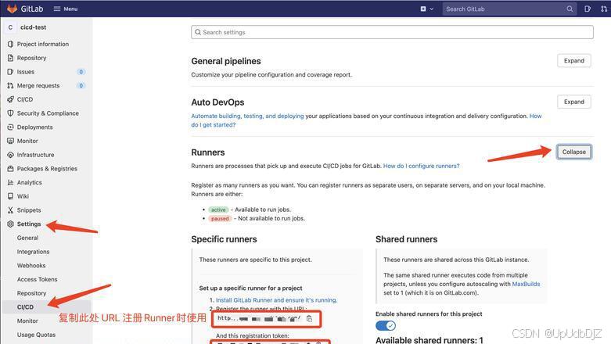The height and width of the screenshot is (344, 611).
Task: Open Webhooks under Settings
Action: 31,265
